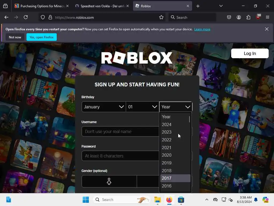Click the Roblox logo
Viewport: 274px width, 206px height.
pos(137,58)
